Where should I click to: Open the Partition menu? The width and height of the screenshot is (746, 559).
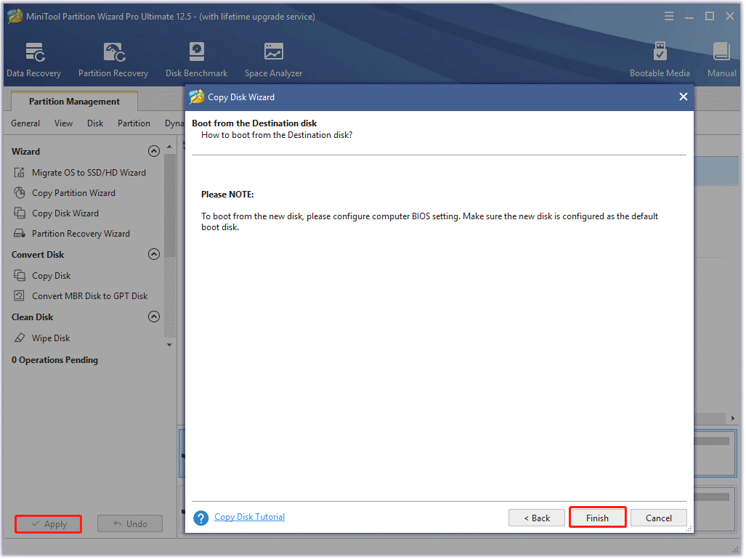134,123
